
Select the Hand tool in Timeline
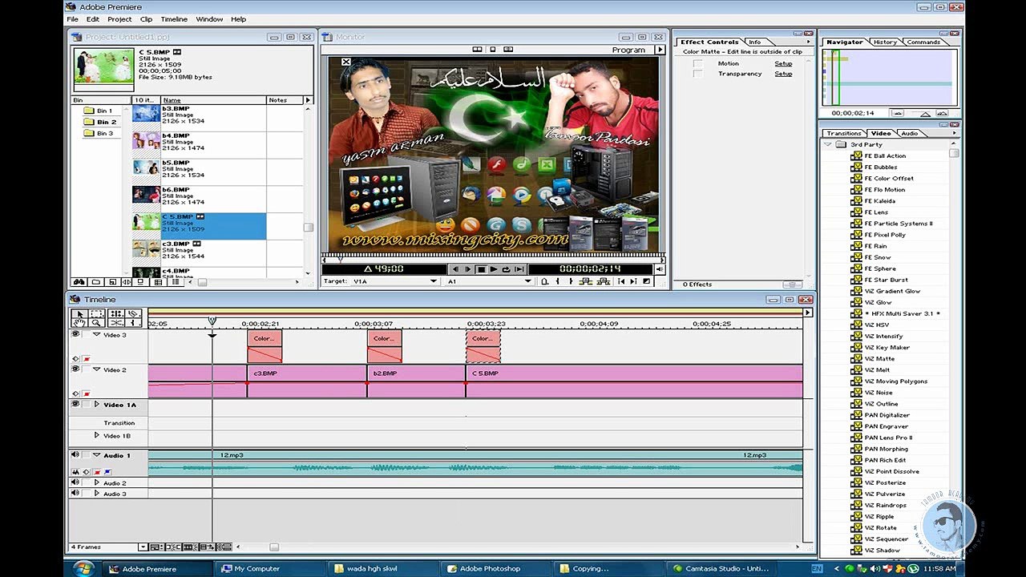click(79, 323)
